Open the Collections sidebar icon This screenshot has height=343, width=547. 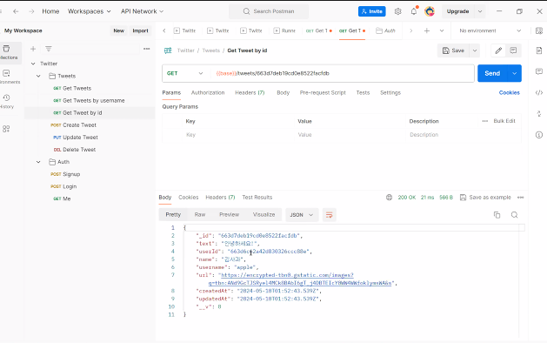coord(7,52)
